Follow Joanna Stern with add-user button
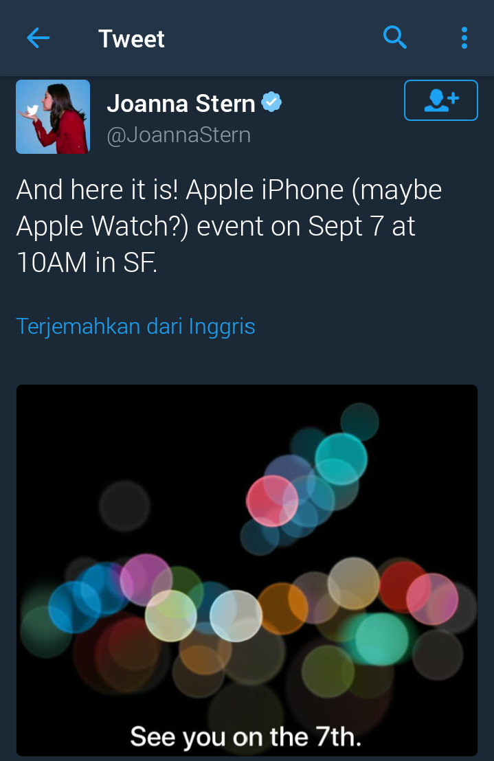494x761 pixels. (440, 100)
